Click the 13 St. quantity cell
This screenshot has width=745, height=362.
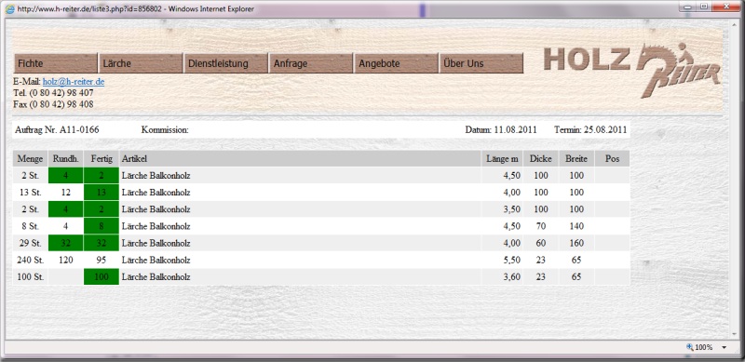coord(30,193)
